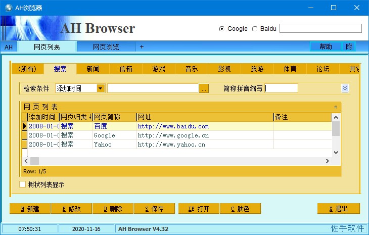Select the 游戏 category tab
The height and width of the screenshot is (235, 369).
pos(159,69)
